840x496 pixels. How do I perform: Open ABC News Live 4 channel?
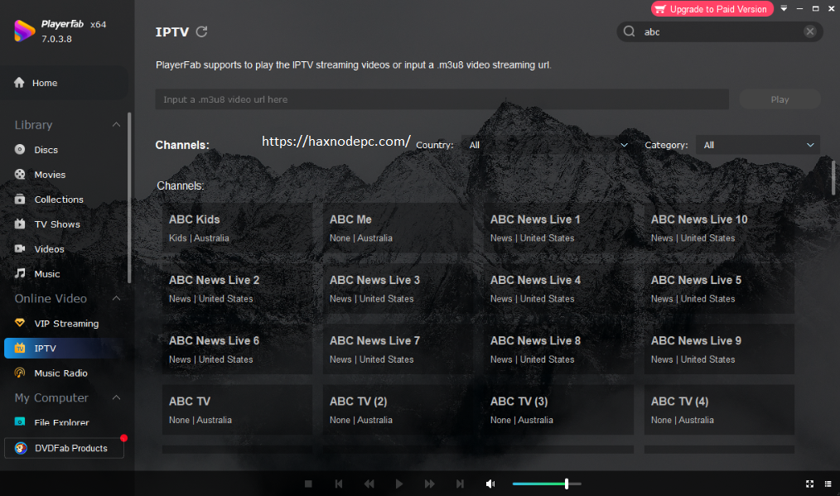click(x=558, y=288)
